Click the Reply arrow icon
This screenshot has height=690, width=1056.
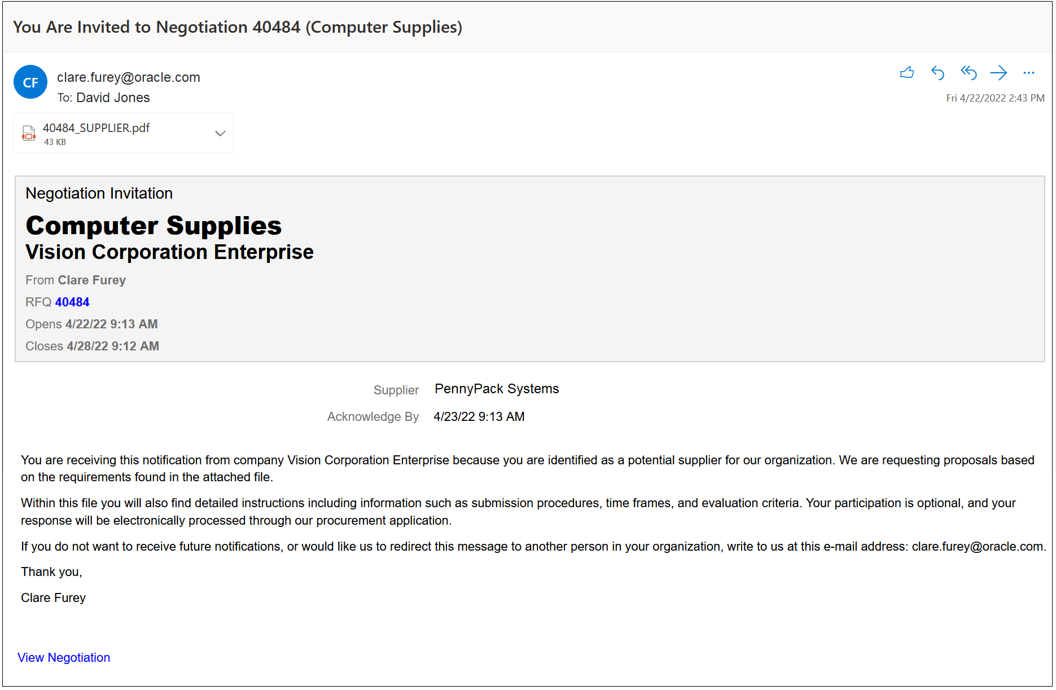coord(937,73)
